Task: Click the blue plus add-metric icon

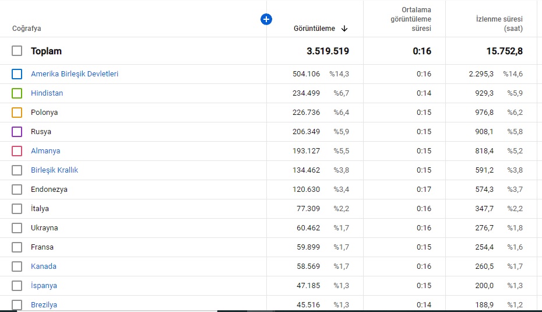Action: 266,19
